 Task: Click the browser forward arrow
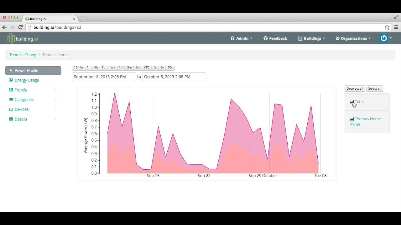click(x=13, y=27)
